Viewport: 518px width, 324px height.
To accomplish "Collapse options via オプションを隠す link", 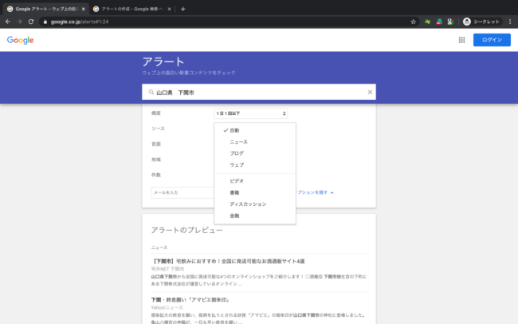I will (x=315, y=192).
